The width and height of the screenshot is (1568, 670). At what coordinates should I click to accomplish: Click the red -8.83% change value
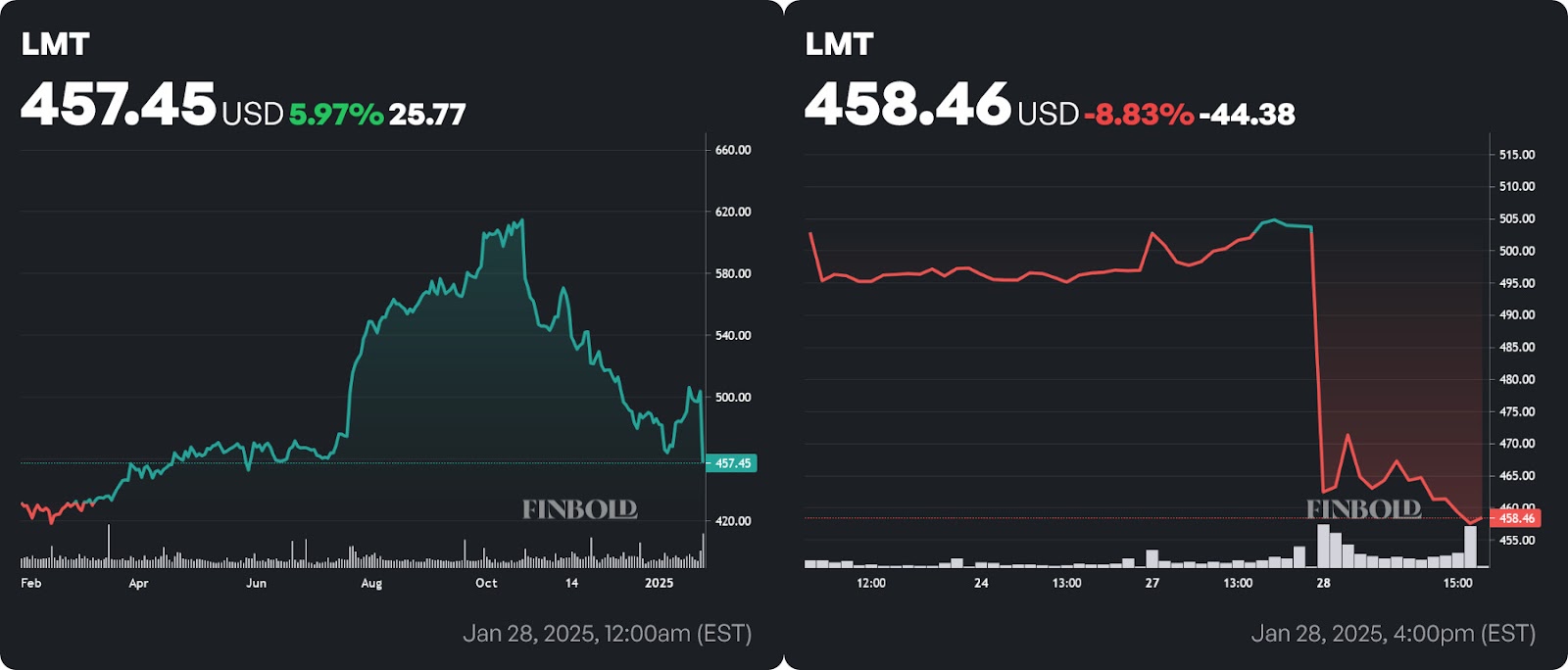[1139, 115]
